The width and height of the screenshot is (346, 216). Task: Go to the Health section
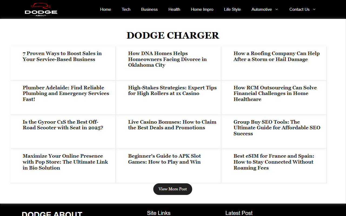(x=174, y=9)
